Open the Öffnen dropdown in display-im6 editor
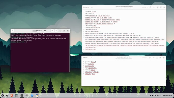 [86, 7]
